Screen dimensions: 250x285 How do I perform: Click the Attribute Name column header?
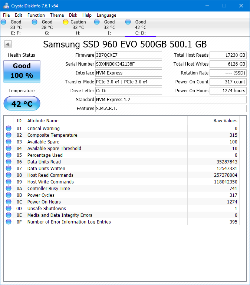106,121
